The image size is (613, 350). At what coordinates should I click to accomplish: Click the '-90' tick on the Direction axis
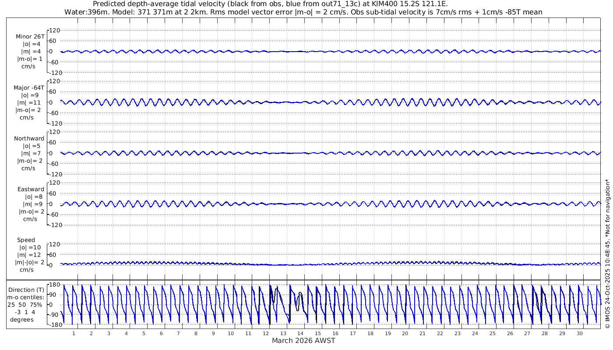coord(55,315)
